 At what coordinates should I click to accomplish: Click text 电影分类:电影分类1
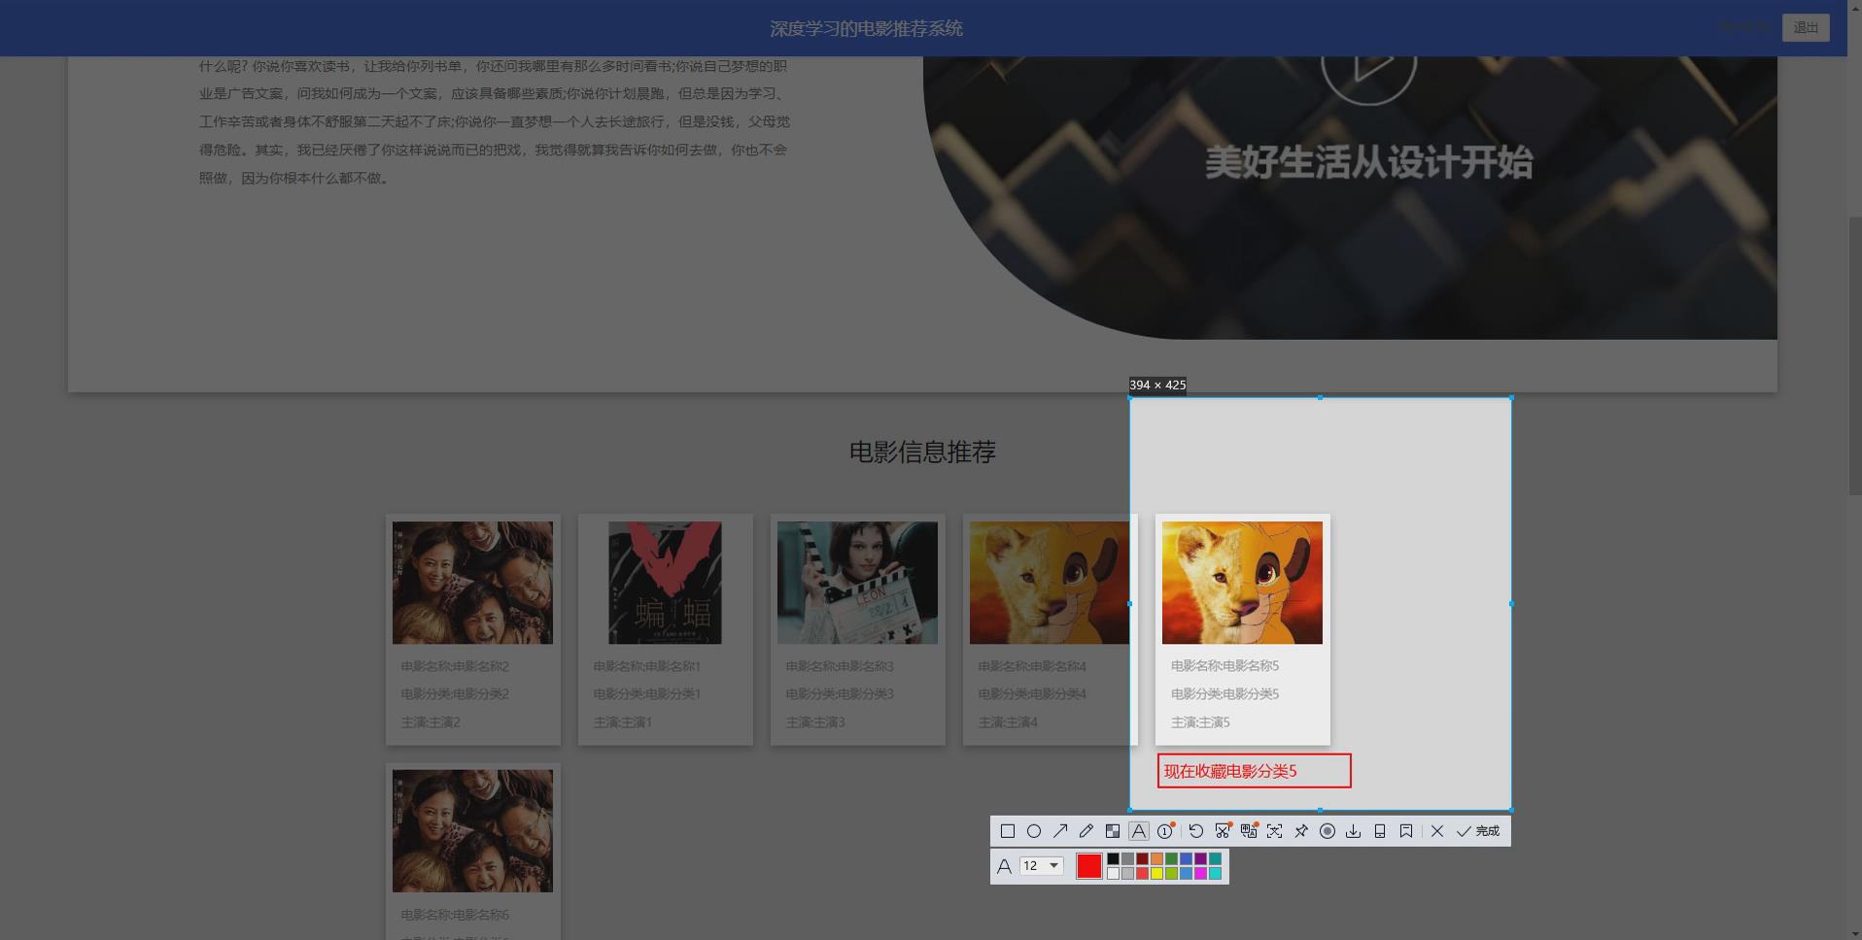647,693
